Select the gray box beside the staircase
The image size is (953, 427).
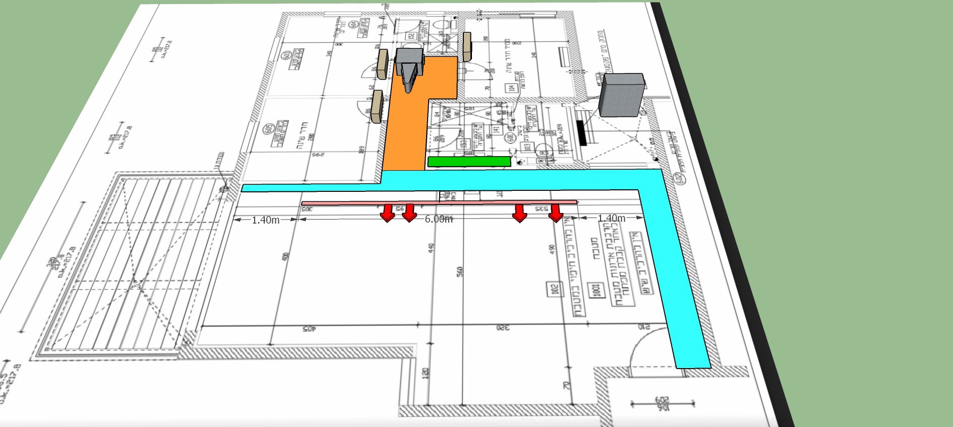622,95
